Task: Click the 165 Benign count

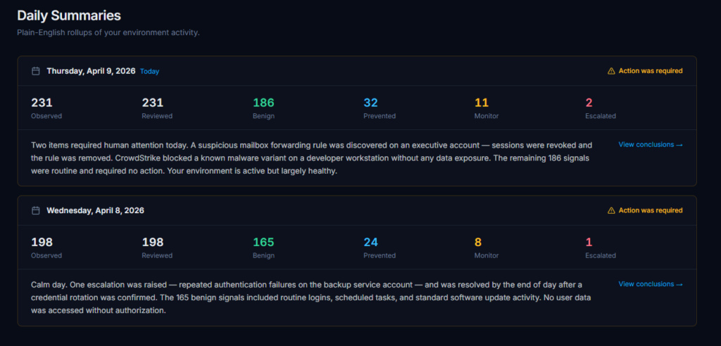Action: click(x=263, y=243)
